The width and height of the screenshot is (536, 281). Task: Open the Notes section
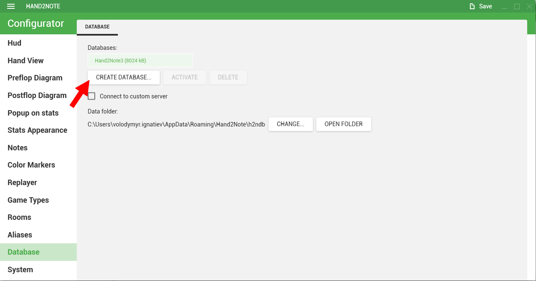38,148
